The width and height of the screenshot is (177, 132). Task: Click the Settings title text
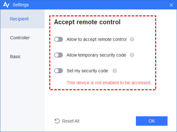[21, 5]
